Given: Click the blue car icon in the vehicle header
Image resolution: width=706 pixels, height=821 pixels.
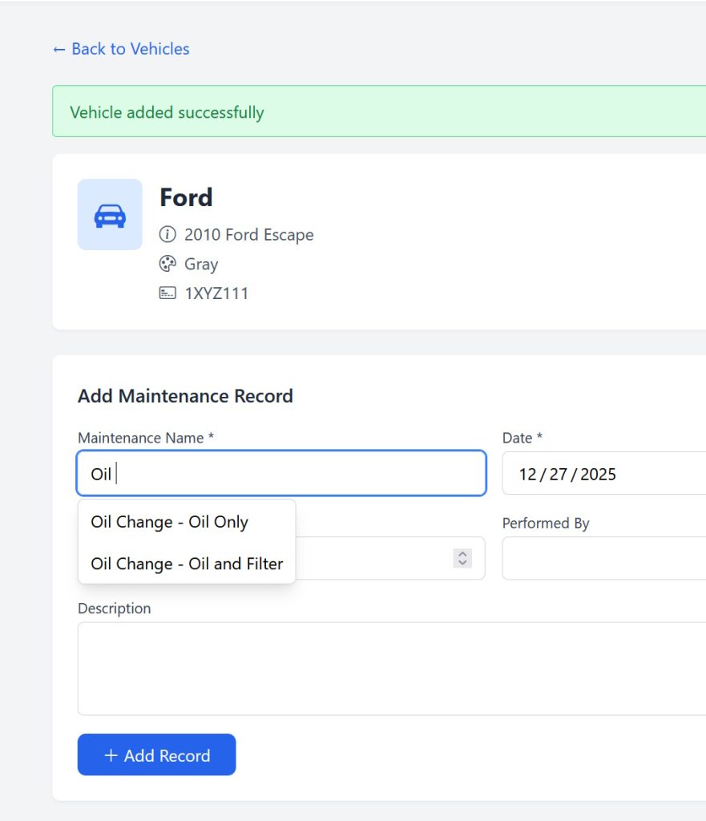Looking at the screenshot, I should [110, 214].
